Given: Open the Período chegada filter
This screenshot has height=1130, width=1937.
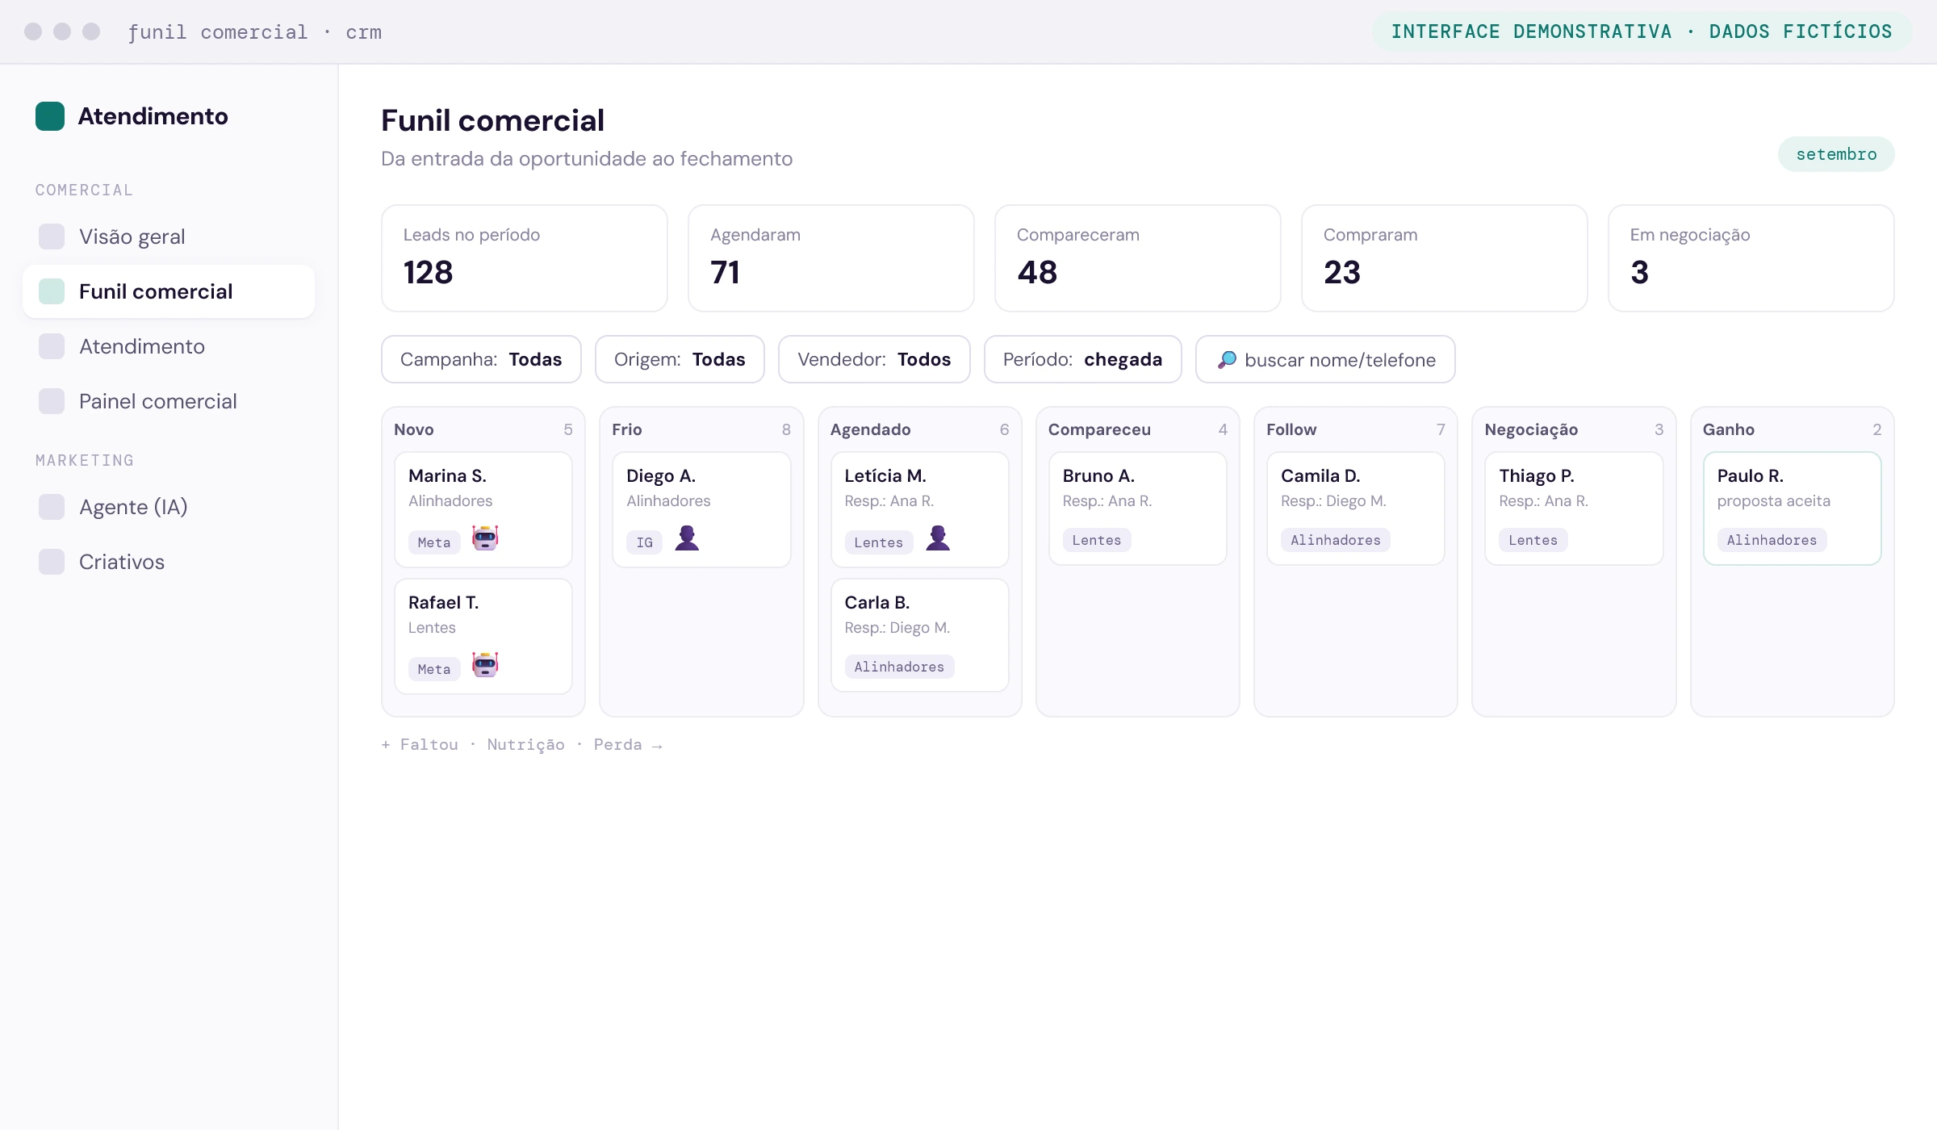Looking at the screenshot, I should [1082, 359].
